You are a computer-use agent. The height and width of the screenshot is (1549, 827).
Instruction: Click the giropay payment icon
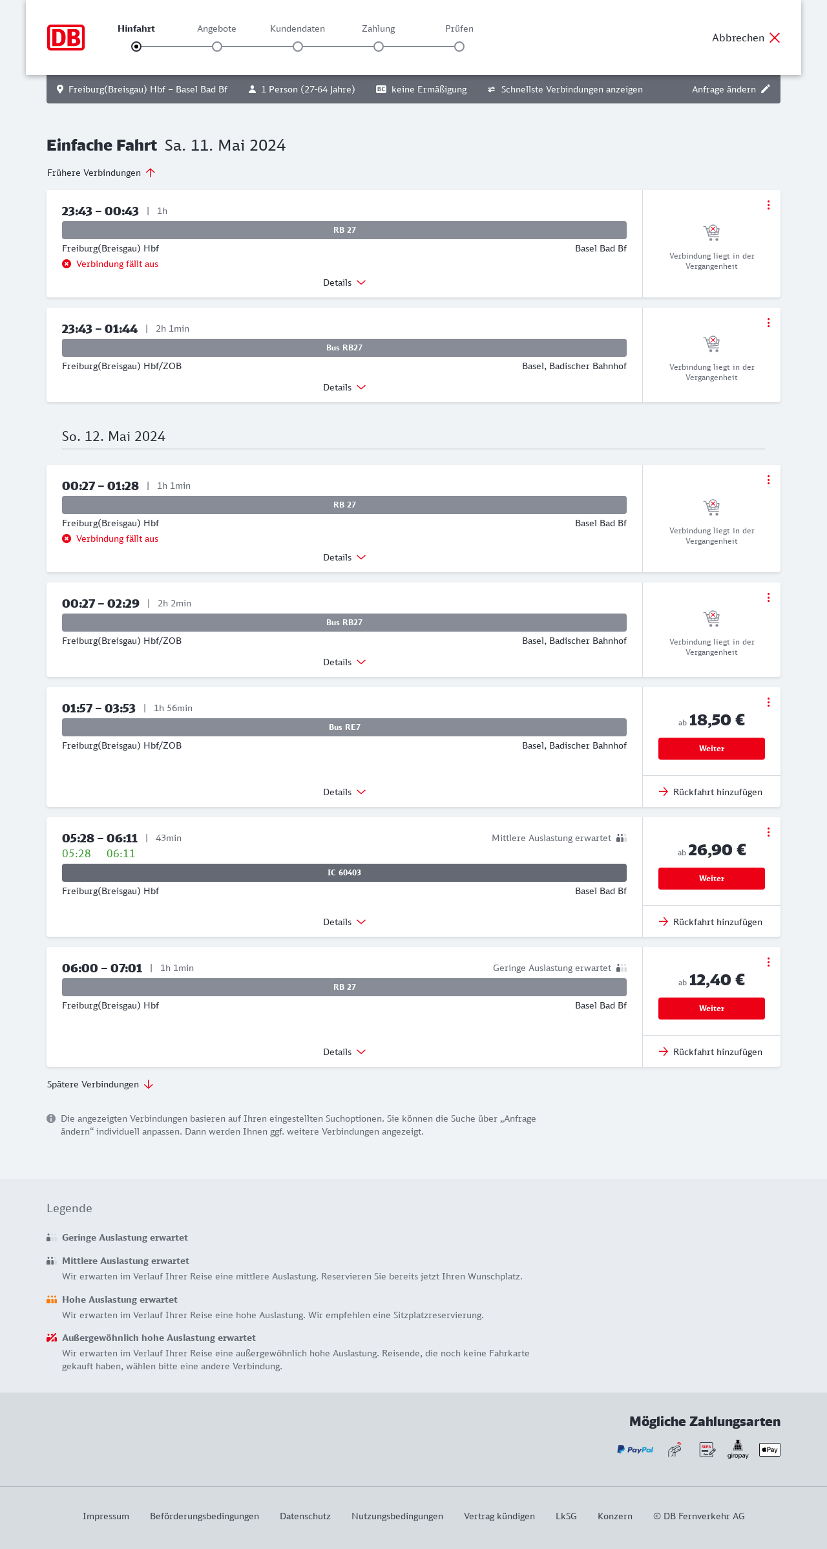pos(738,1449)
